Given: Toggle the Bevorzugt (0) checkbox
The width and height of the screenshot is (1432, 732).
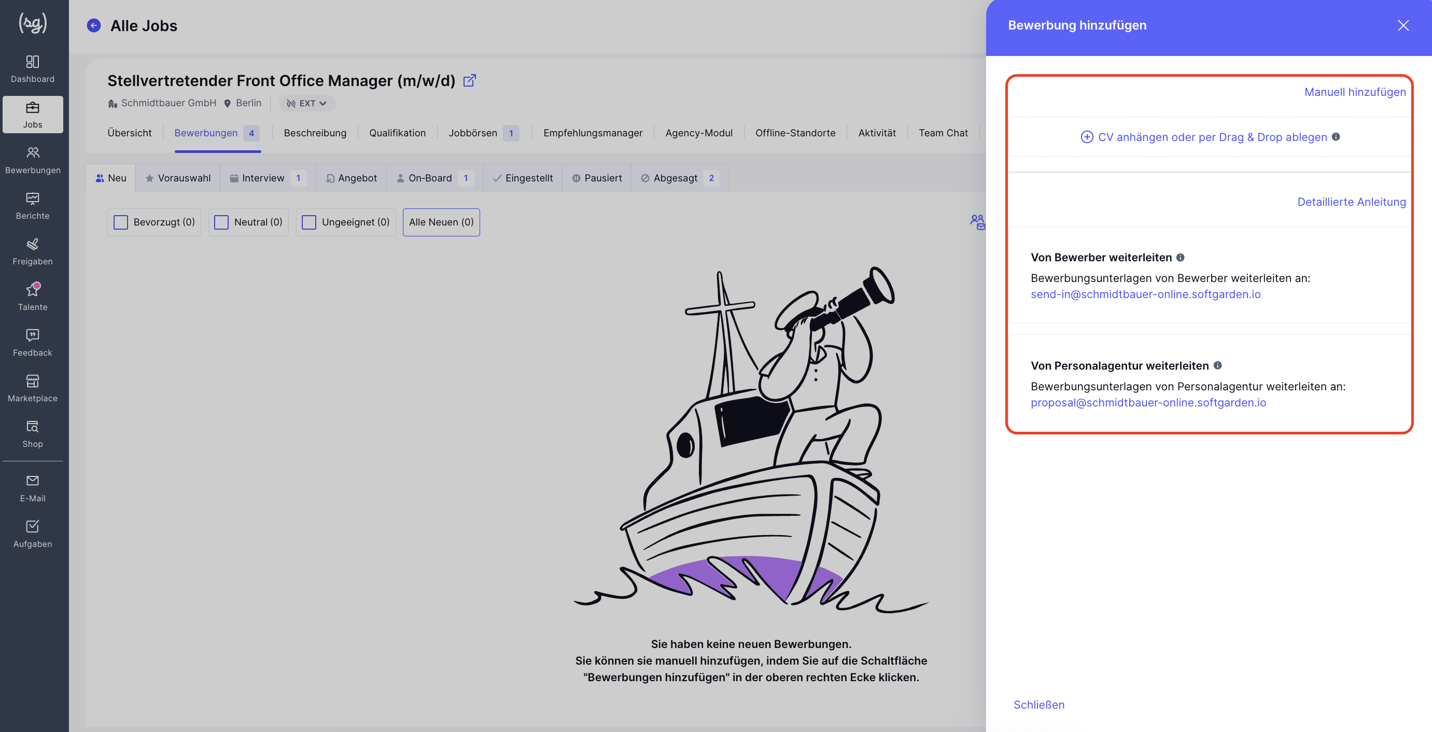Looking at the screenshot, I should point(121,222).
